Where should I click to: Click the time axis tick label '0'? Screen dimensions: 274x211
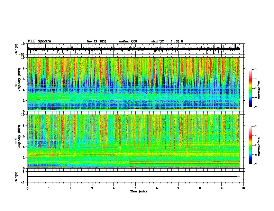click(x=27, y=188)
